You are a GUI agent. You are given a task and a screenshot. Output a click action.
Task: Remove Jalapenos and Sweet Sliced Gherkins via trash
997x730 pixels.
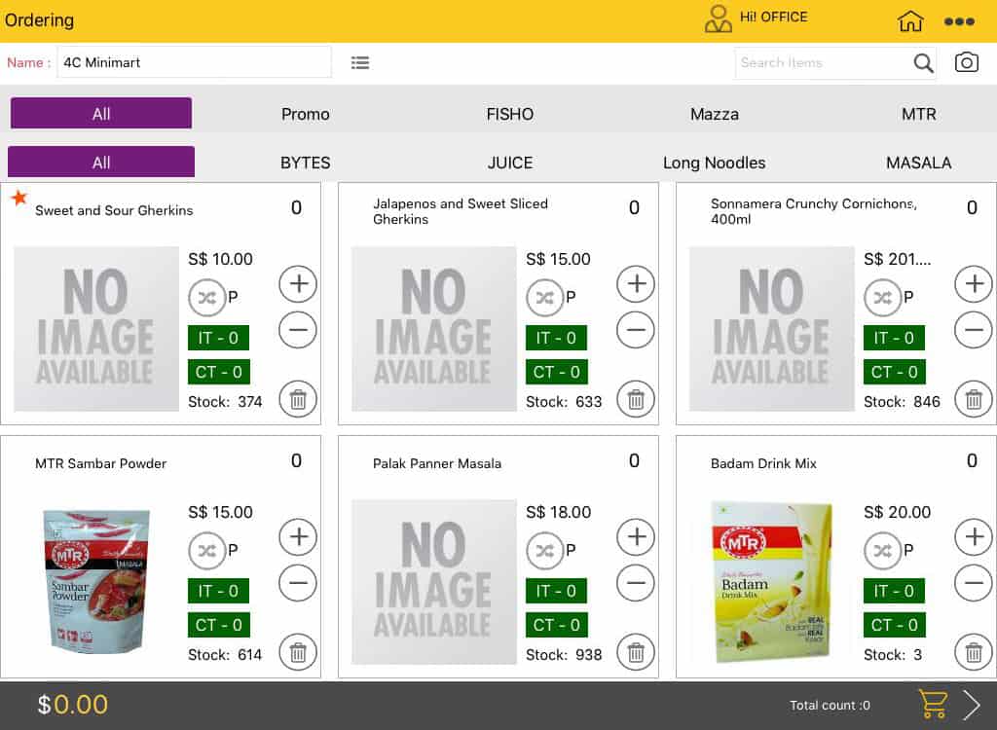coord(636,399)
